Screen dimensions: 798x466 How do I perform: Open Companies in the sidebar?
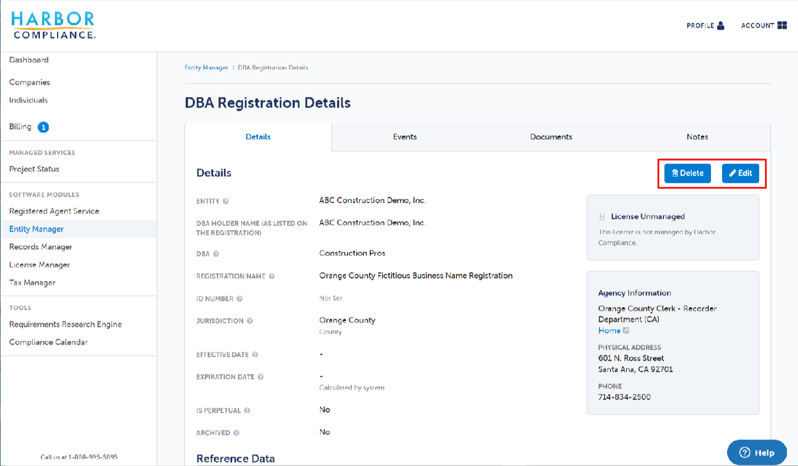tap(29, 82)
